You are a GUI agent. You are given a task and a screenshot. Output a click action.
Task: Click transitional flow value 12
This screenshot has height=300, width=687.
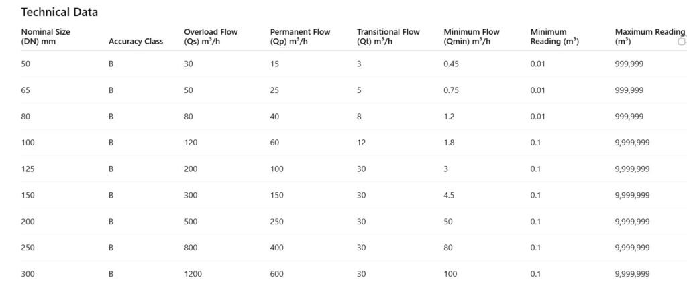pos(361,143)
